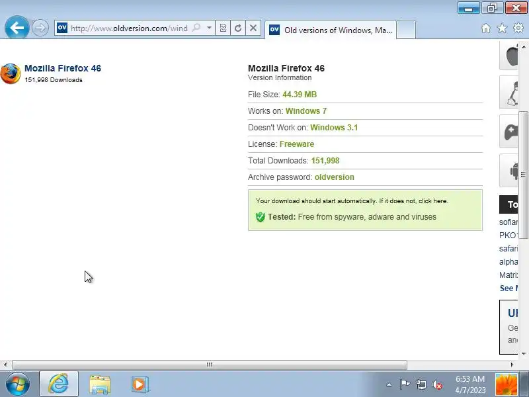Open Windows Media Player from taskbar

tap(140, 384)
